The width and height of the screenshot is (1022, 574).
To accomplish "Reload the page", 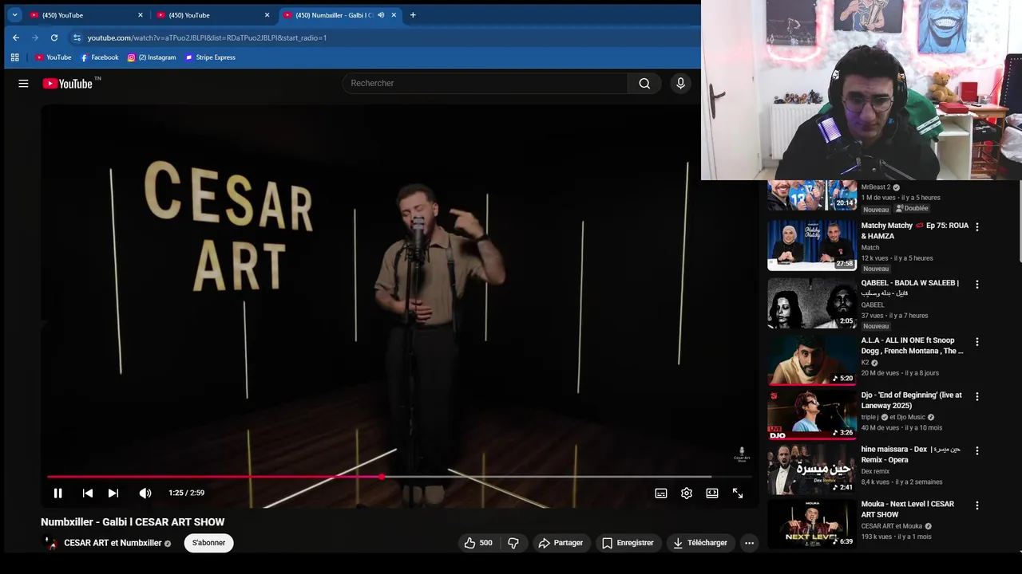I will coord(54,37).
